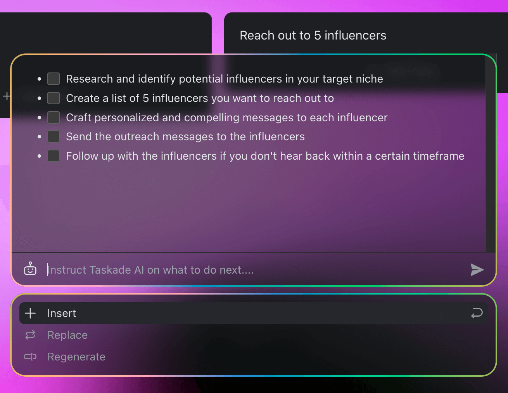Screen dimensions: 508x393
Task: Click the return arrow icon on the Insert row
Action: click(477, 313)
